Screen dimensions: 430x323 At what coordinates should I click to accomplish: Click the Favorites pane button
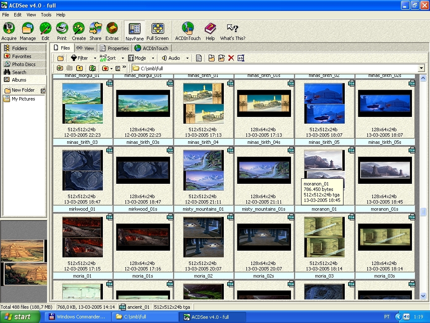pyautogui.click(x=21, y=56)
